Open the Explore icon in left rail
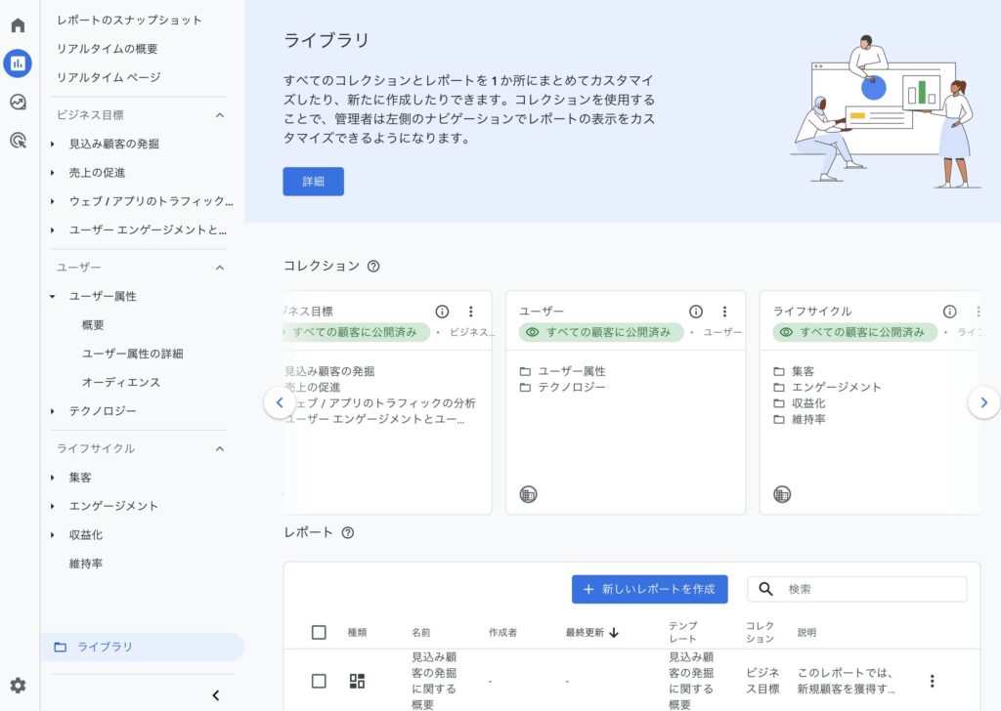The width and height of the screenshot is (1001, 711). pyautogui.click(x=18, y=102)
